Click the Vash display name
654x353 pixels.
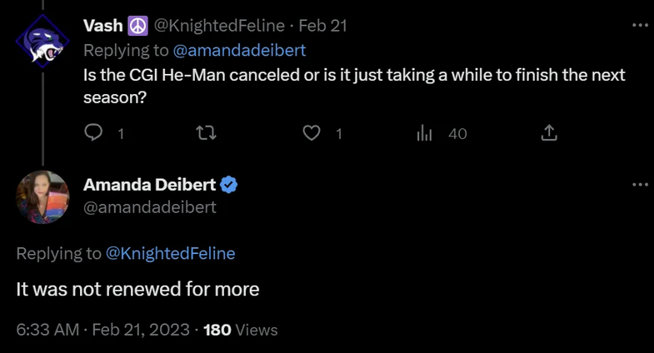(103, 26)
